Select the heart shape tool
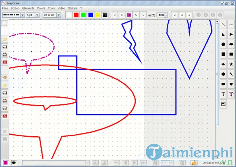Viewport: 236px width, 167px height. (x=231, y=84)
